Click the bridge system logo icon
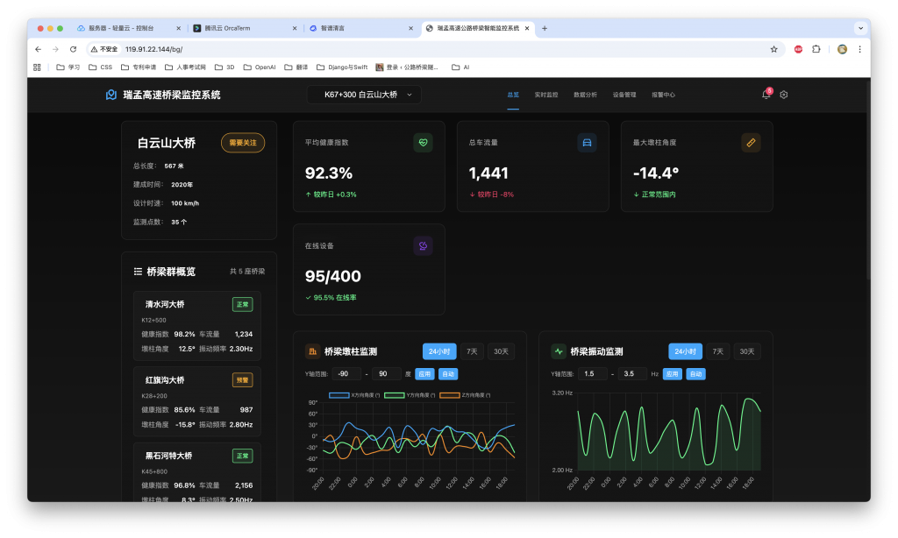898x538 pixels. [111, 95]
